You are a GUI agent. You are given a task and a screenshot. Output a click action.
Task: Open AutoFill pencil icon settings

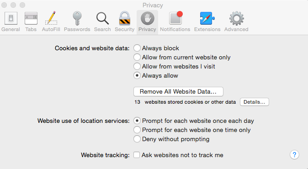[51, 21]
